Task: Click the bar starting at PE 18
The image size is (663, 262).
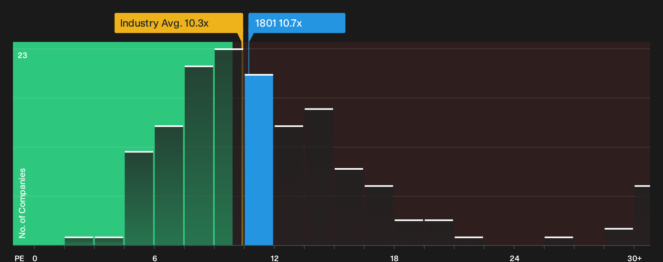Action: coord(409,233)
